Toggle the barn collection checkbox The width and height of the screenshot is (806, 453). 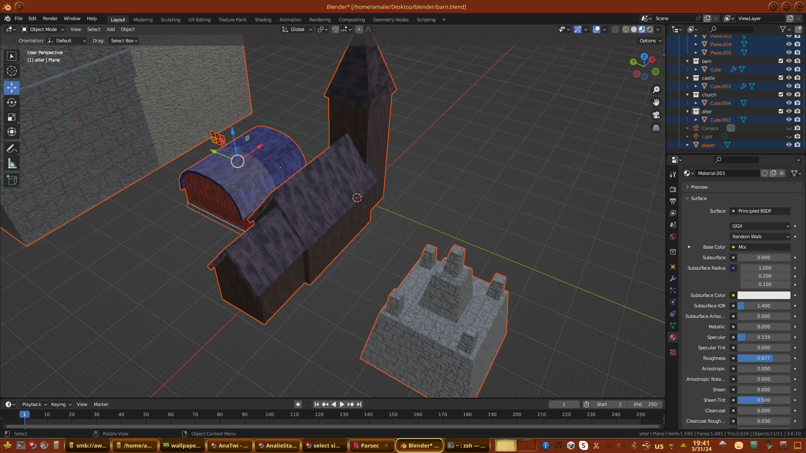point(781,61)
